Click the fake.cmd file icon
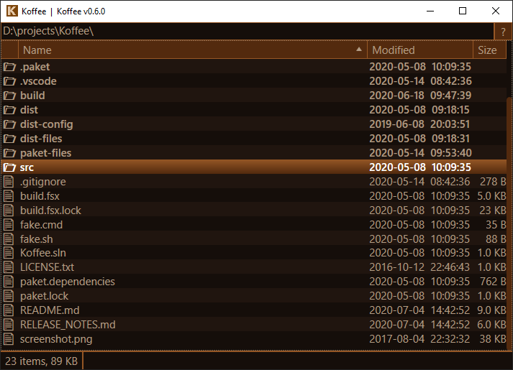The height and width of the screenshot is (370, 513). click(9, 225)
